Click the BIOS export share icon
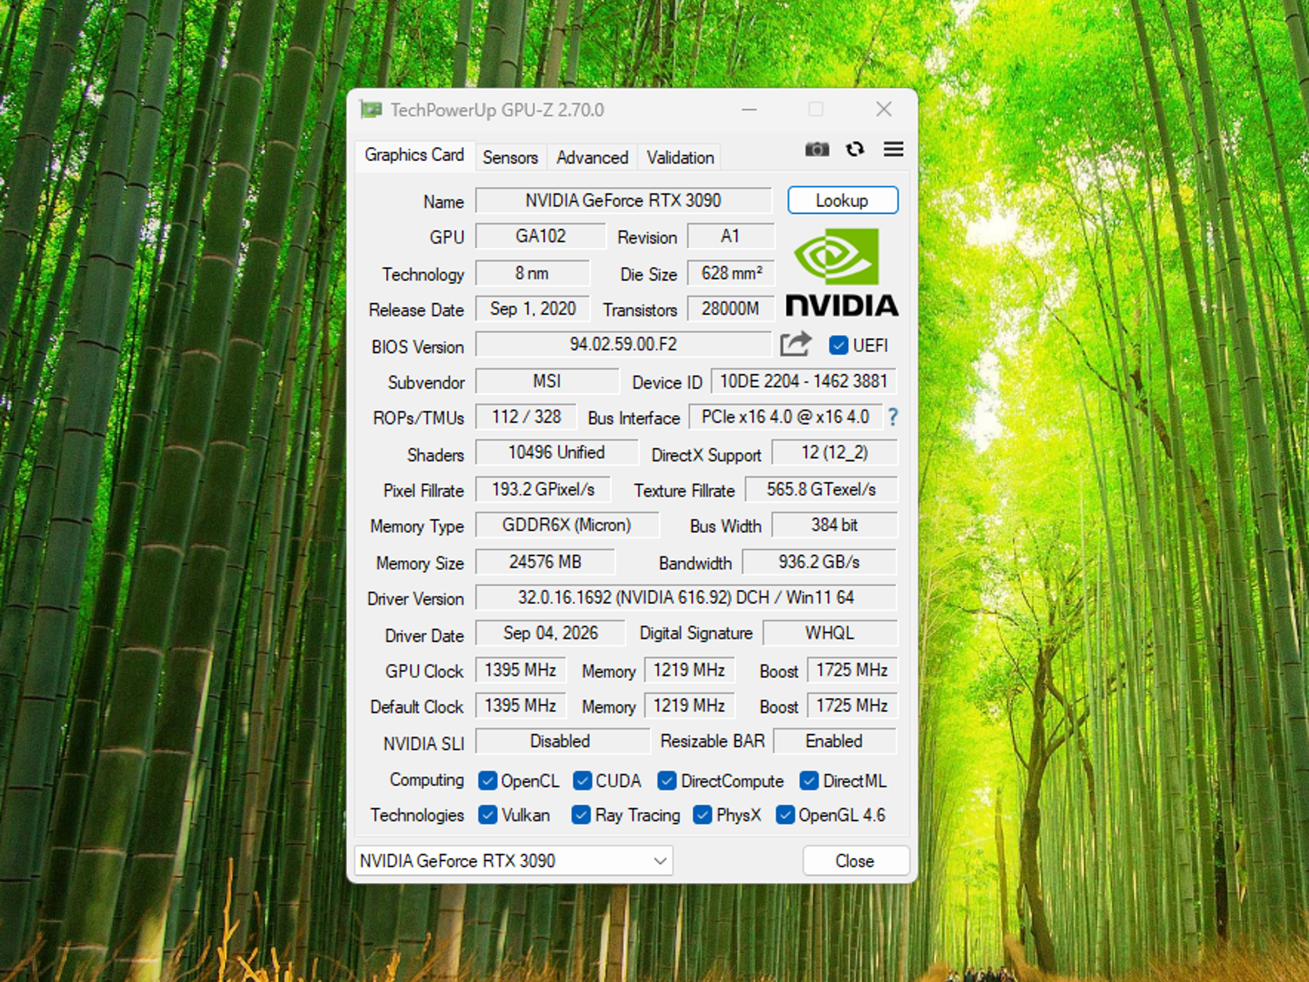 click(x=796, y=345)
